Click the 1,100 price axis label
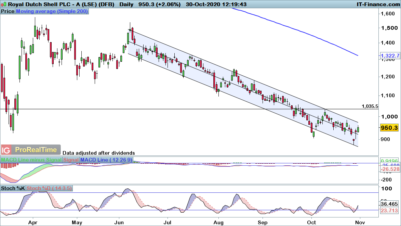Viewport: 401px width, 226px height. (x=388, y=96)
